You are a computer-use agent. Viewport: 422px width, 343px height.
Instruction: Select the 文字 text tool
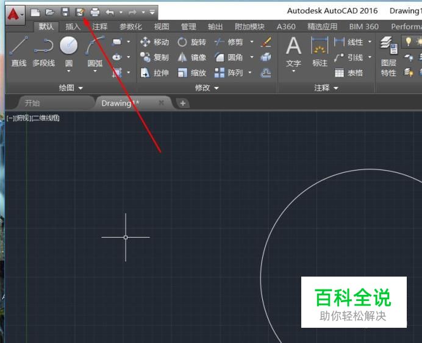293,51
